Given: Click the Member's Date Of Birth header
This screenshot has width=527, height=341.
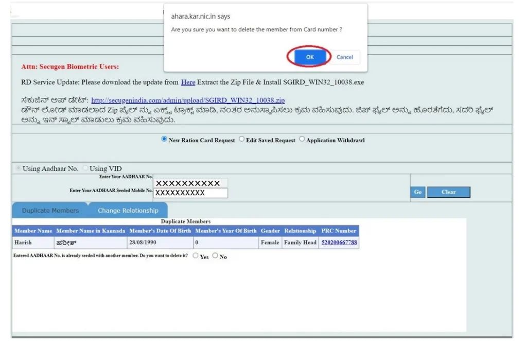Looking at the screenshot, I should pyautogui.click(x=160, y=231).
